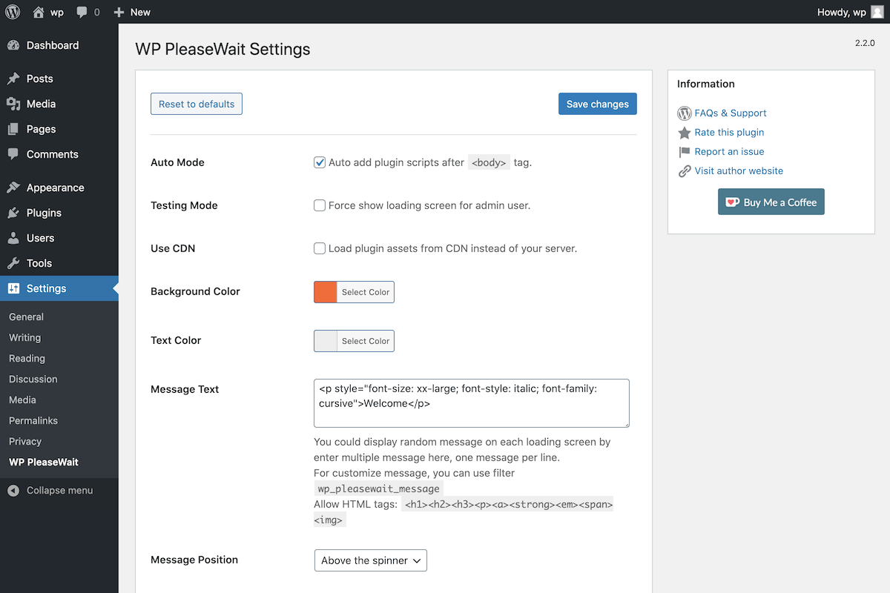The width and height of the screenshot is (890, 593).
Task: Open Text Color Select Color picker
Action: [365, 341]
